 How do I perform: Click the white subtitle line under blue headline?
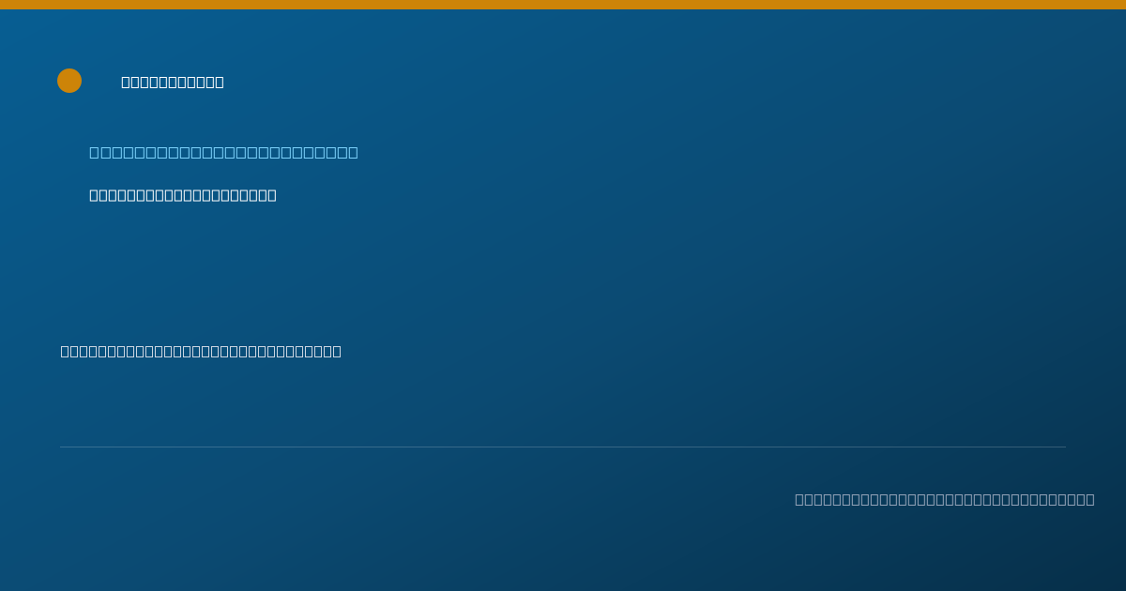coord(183,195)
